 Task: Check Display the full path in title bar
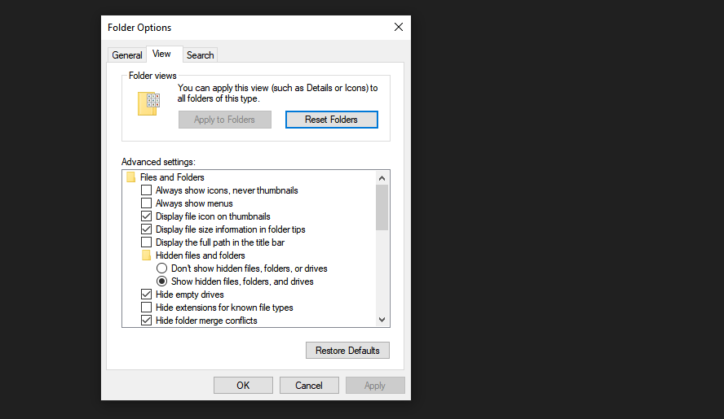click(147, 242)
